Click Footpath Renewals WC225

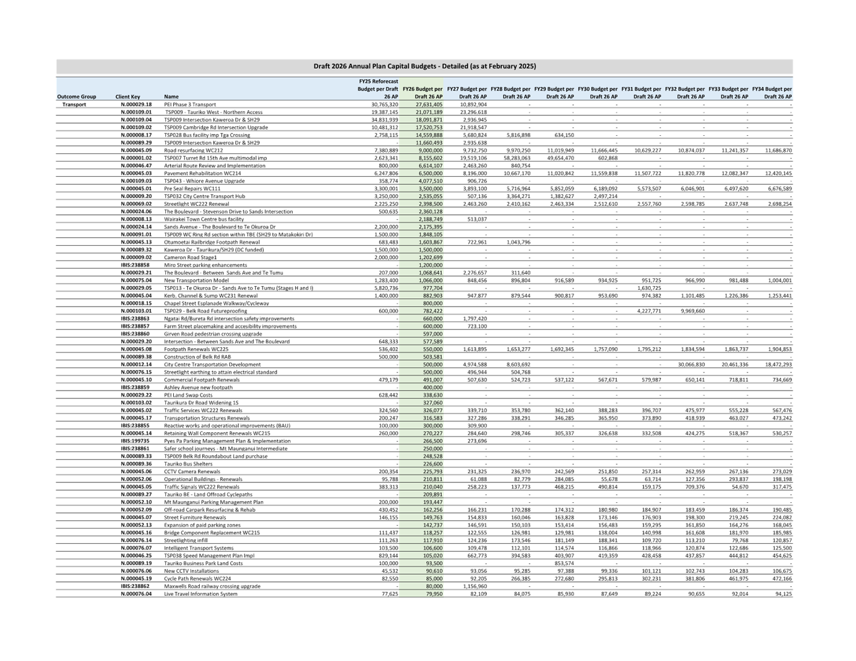[x=196, y=349]
